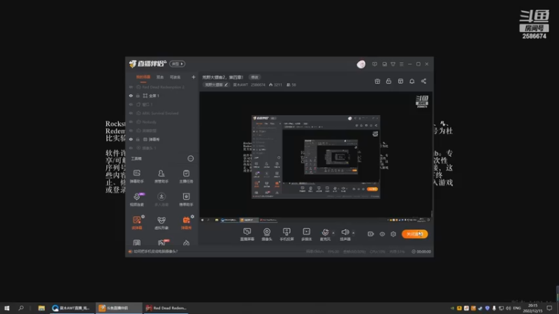This screenshot has height=314, width=559.
Task: Expand the speaker options arrow
Action: [x=354, y=233]
